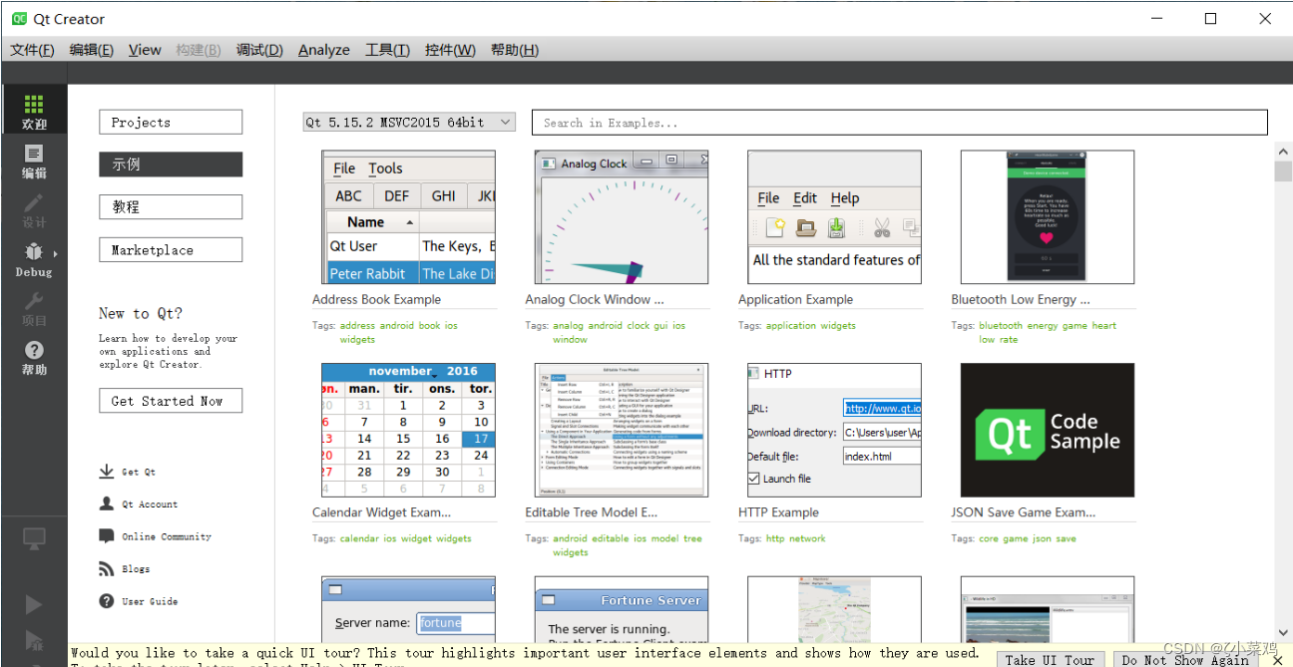Open the Calendar Widget Example thumbnail

click(408, 430)
